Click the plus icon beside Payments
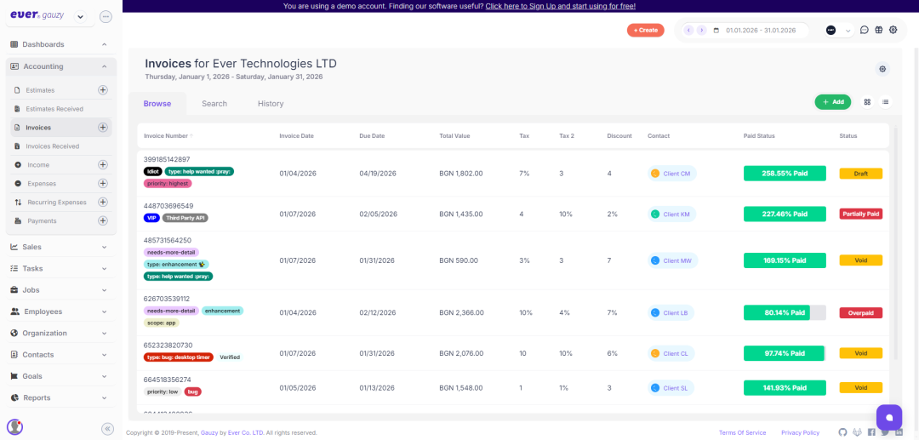919x440 pixels. pos(103,221)
